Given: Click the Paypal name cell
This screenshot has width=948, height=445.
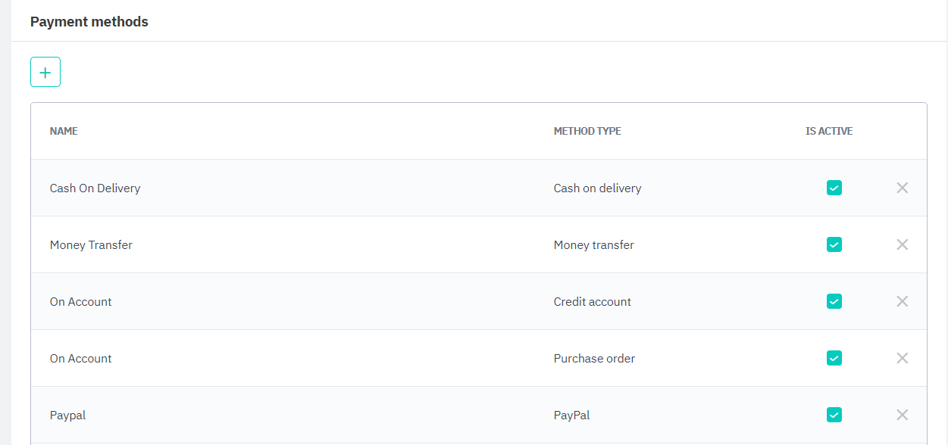Looking at the screenshot, I should point(67,415).
